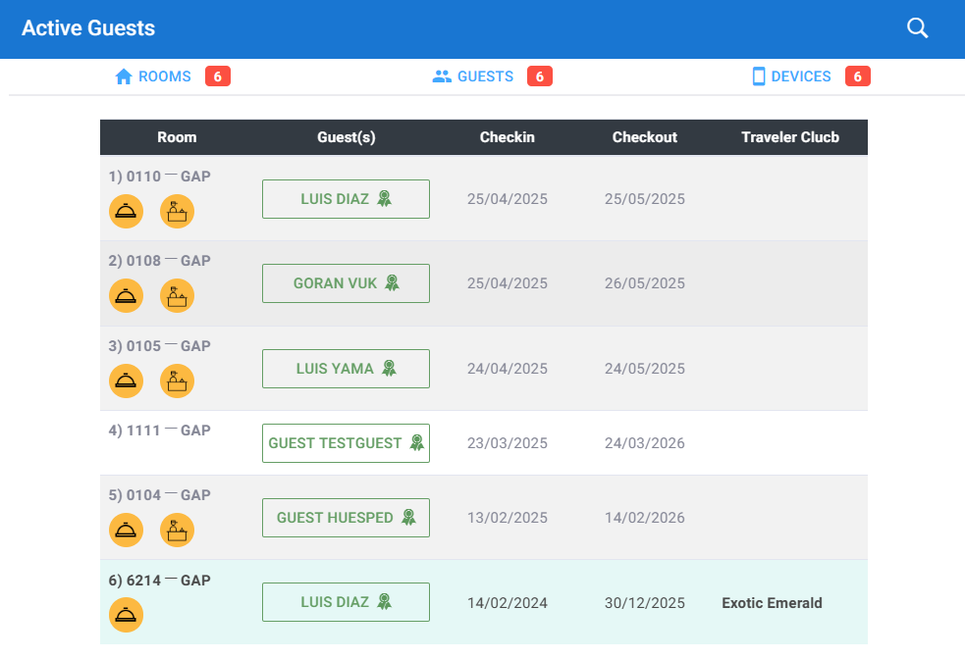Image resolution: width=965 pixels, height=659 pixels.
Task: Click the Traveler Clucb column header
Action: coord(789,137)
